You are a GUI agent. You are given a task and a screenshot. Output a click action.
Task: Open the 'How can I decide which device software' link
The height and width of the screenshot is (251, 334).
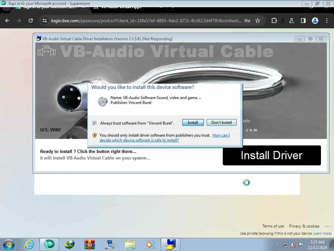(x=164, y=138)
